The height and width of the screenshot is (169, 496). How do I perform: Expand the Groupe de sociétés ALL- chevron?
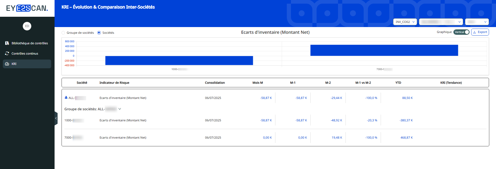[x=120, y=109]
